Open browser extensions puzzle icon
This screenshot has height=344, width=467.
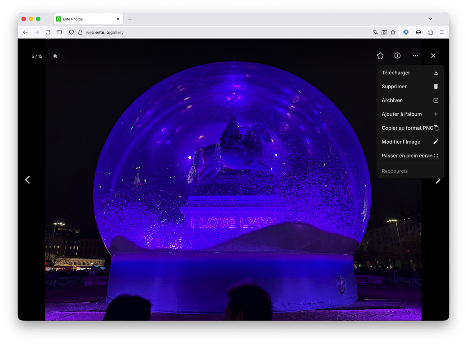click(430, 32)
